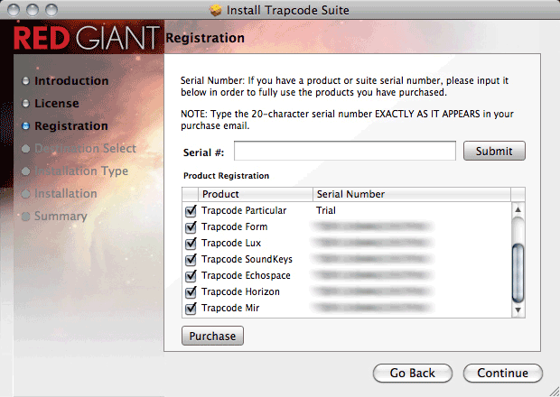The height and width of the screenshot is (397, 560).
Task: Select the Installation step in sidebar
Action: 66,194
